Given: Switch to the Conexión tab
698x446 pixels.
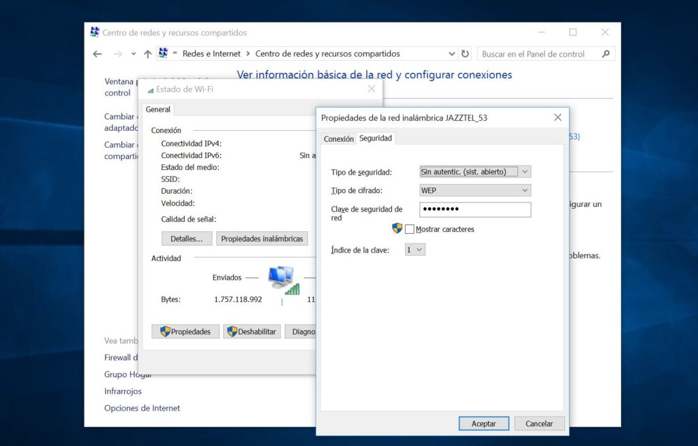Looking at the screenshot, I should coord(339,138).
